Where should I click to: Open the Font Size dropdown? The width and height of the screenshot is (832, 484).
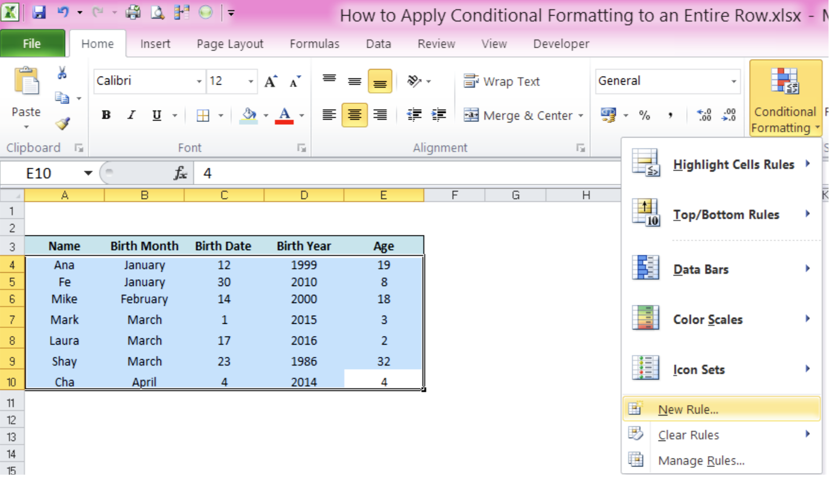pos(251,81)
